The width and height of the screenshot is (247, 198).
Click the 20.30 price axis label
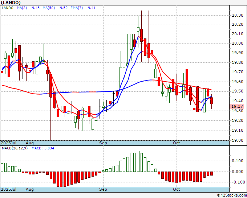click(x=237, y=15)
